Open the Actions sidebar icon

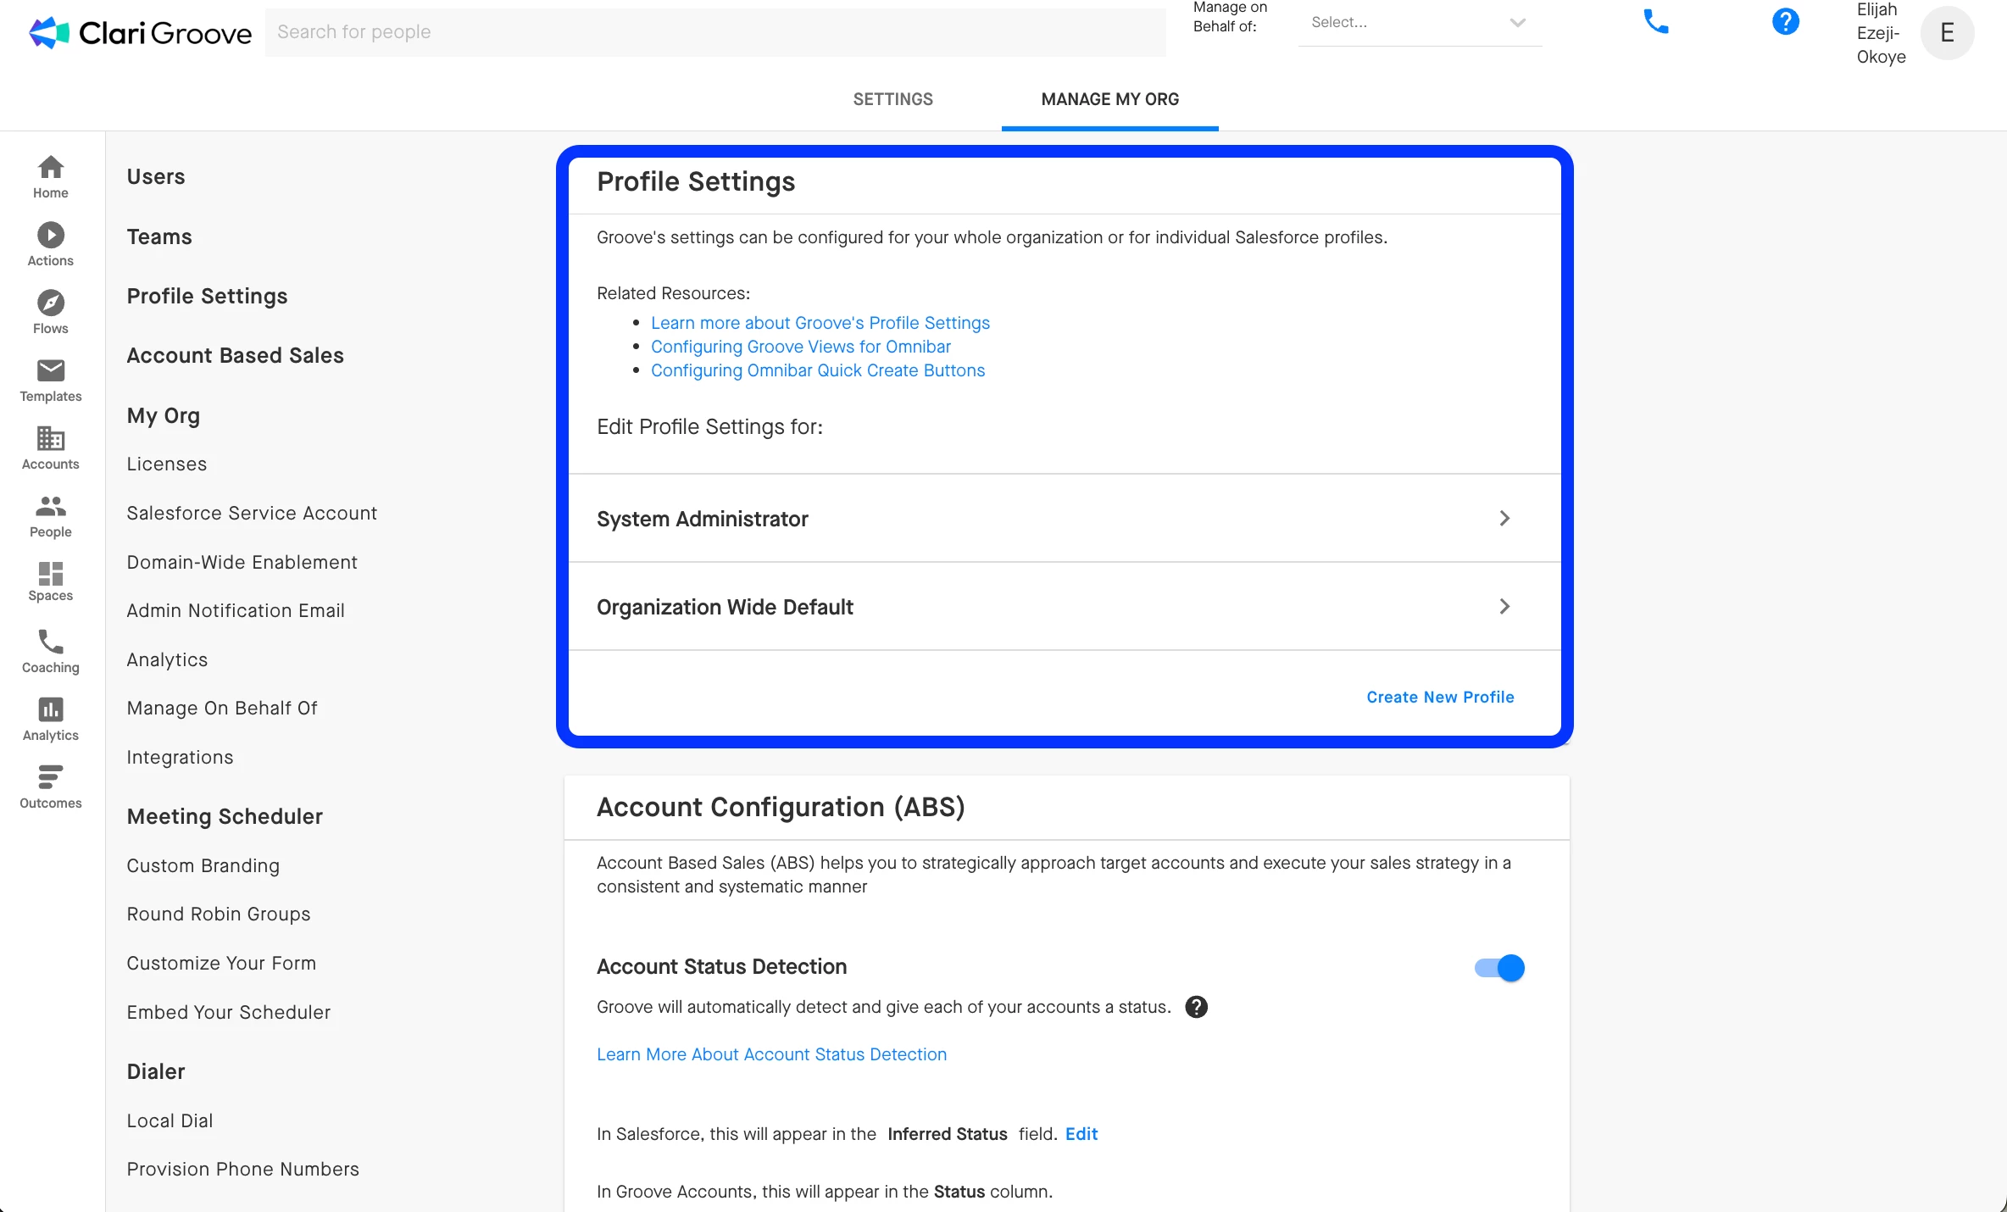[x=51, y=244]
